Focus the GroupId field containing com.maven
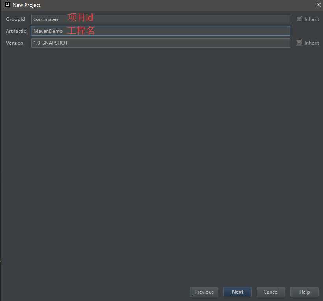The image size is (323, 301). coord(160,19)
